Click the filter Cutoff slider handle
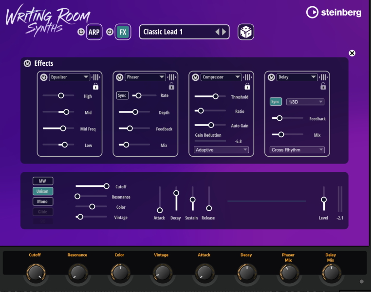The width and height of the screenshot is (371, 292). tap(107, 186)
